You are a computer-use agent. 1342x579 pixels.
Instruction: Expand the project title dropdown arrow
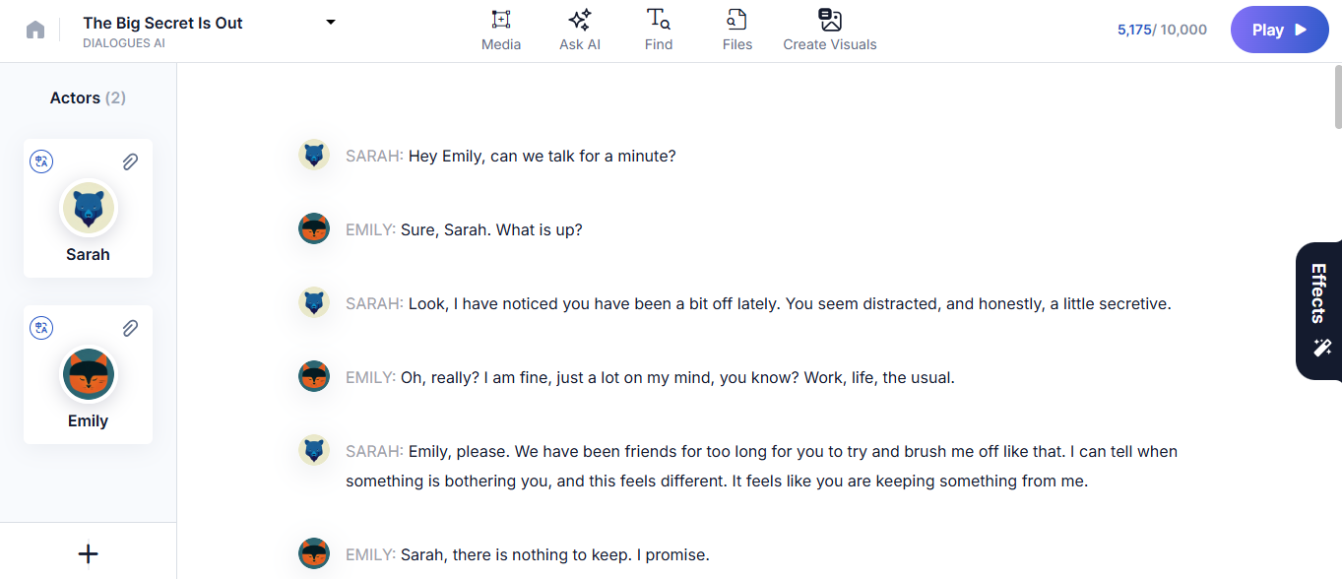[331, 23]
